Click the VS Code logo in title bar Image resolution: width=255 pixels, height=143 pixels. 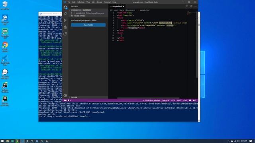[65, 2]
